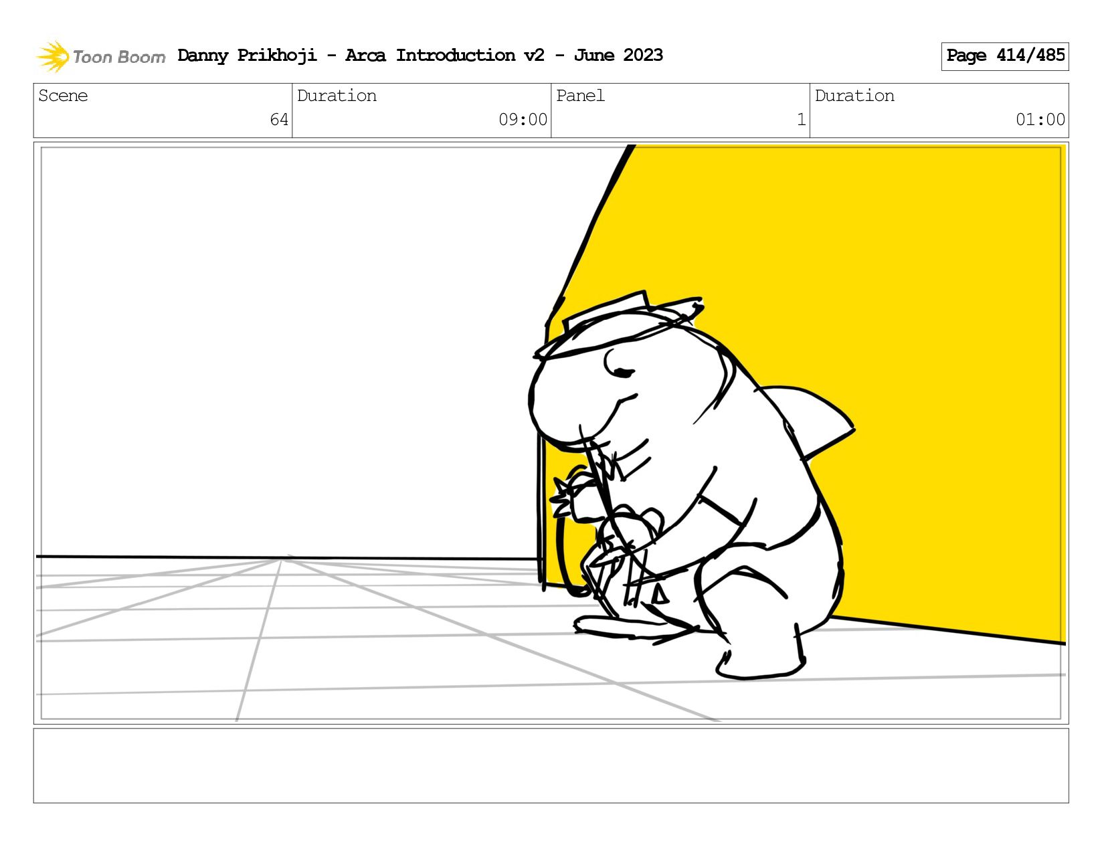The height and width of the screenshot is (853, 1104).
Task: Click panel duration value '01:00'
Action: 1040,120
